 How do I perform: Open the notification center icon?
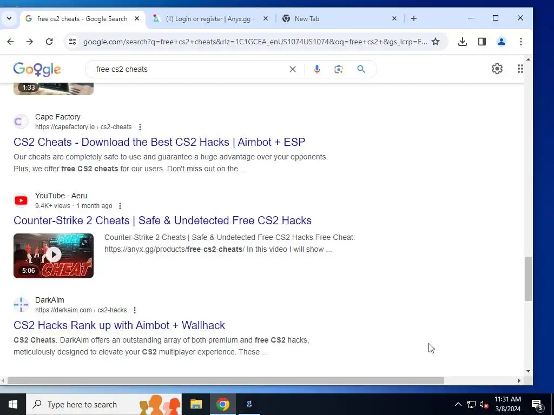[x=537, y=404]
